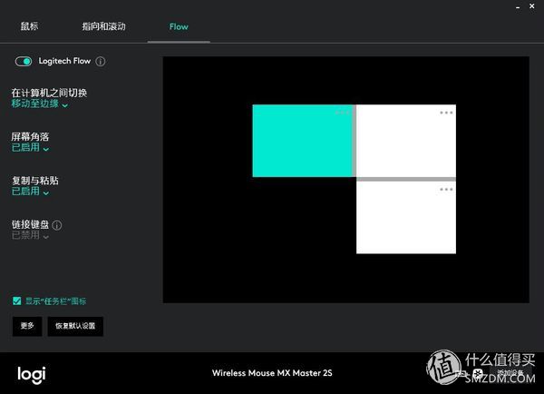Show info about Logitech Flow
544x394 pixels.
[x=101, y=62]
